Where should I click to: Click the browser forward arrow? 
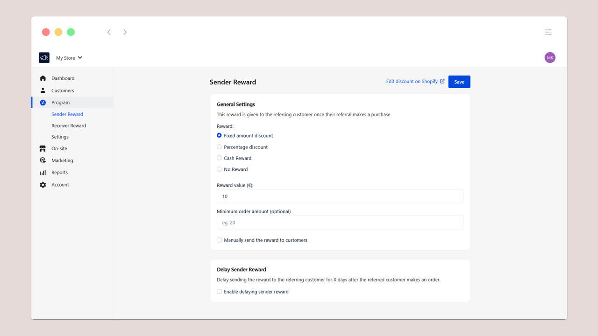coord(125,32)
